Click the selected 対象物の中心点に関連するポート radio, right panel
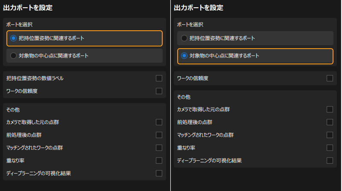Screen dimensions: 342x191 coord(184,56)
